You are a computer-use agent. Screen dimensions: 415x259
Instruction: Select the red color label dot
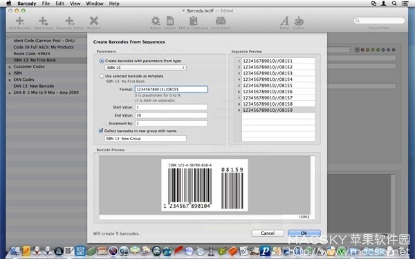(362, 50)
